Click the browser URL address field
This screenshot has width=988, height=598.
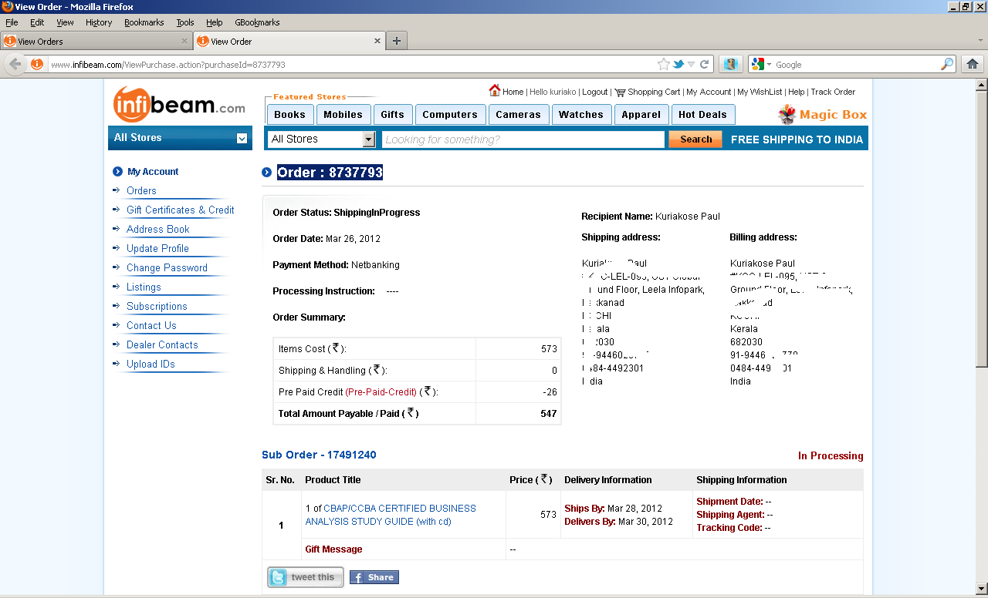(351, 65)
